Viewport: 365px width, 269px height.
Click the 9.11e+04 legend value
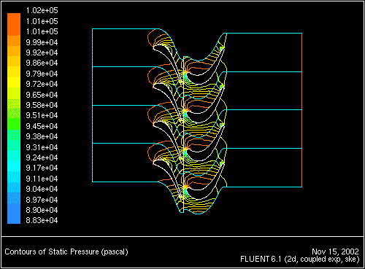pos(42,179)
